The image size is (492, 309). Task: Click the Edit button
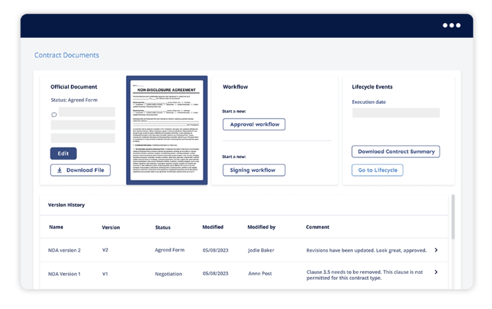[63, 154]
